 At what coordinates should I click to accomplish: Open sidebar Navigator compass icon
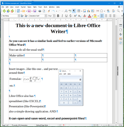[121, 43]
